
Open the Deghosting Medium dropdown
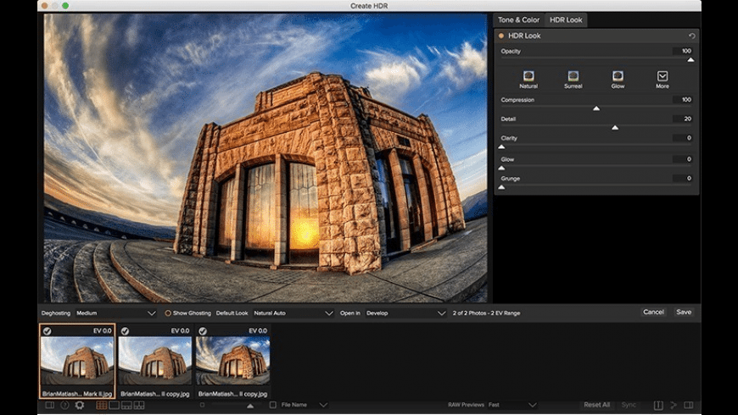tap(115, 313)
